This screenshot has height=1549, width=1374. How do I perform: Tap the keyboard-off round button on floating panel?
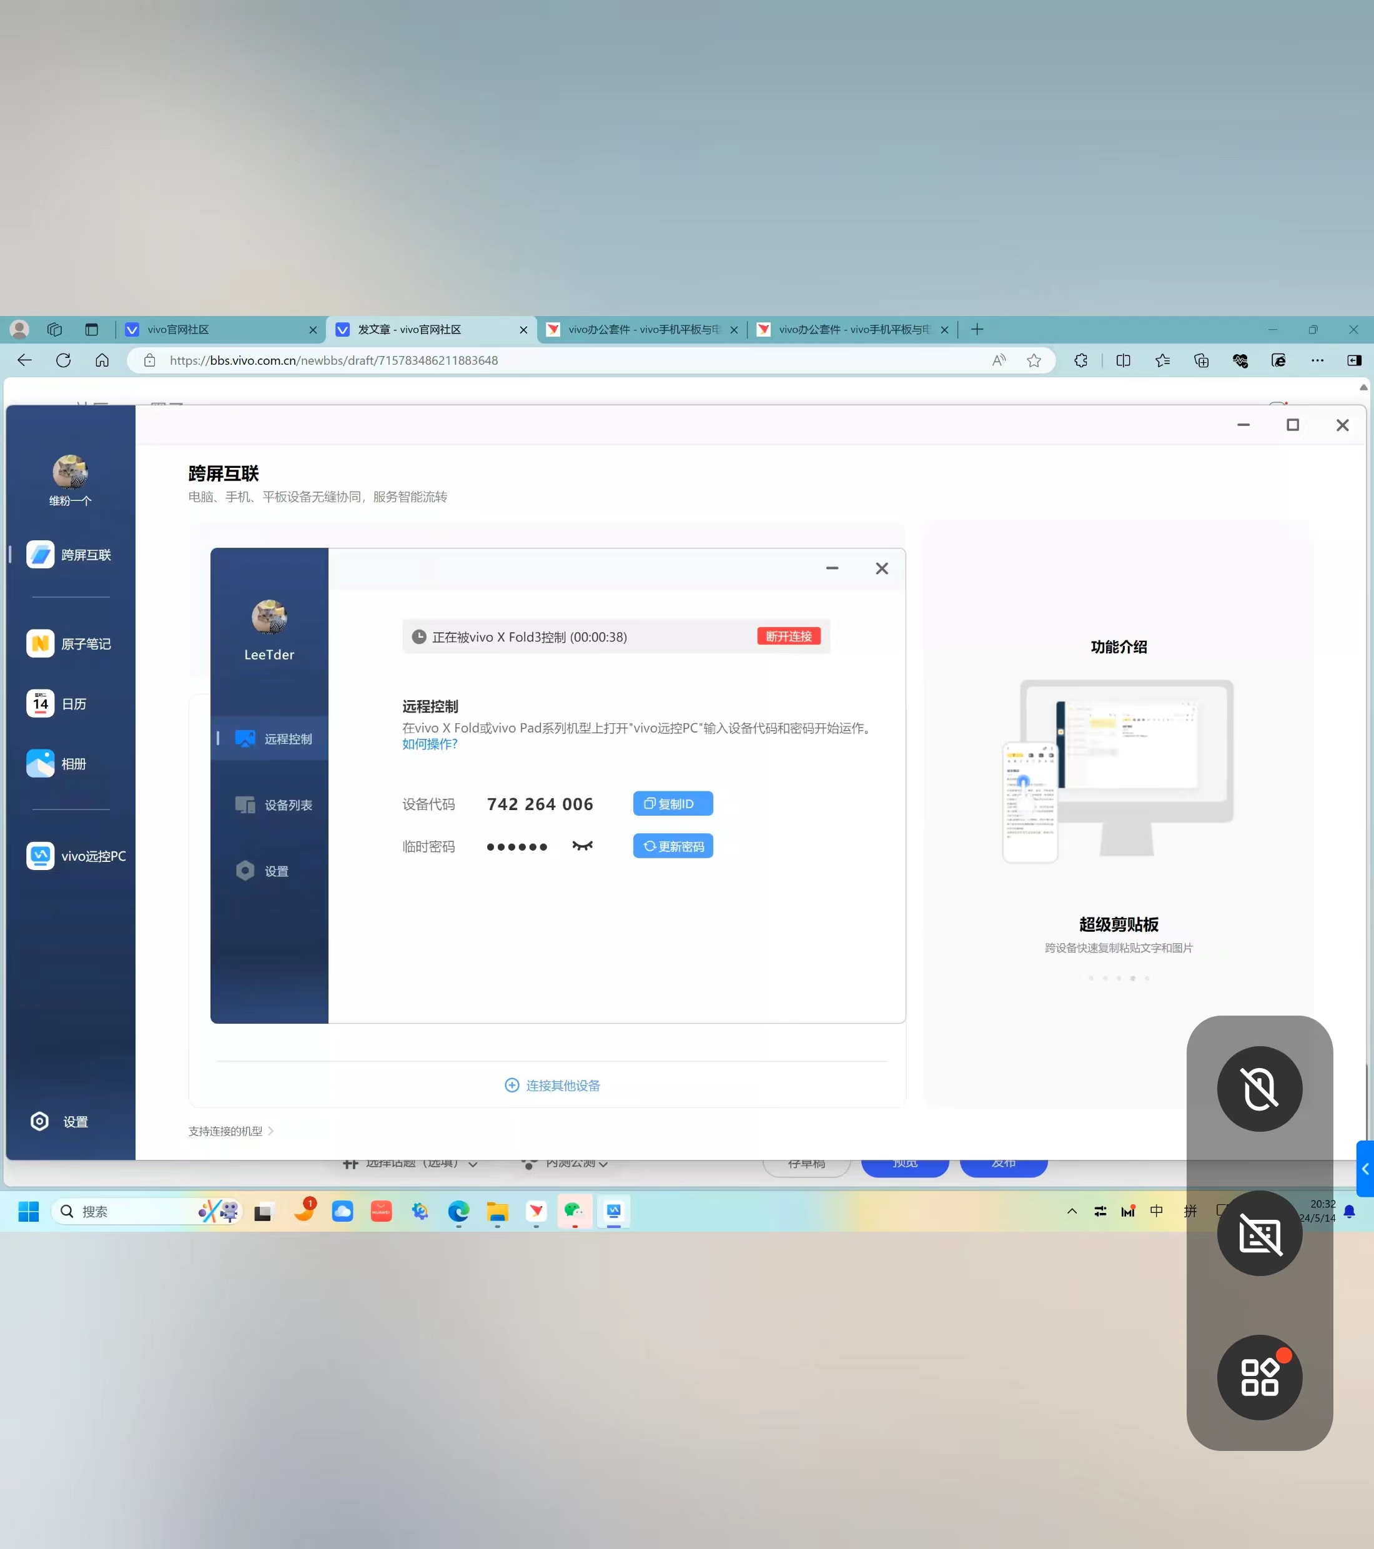[x=1259, y=1233]
